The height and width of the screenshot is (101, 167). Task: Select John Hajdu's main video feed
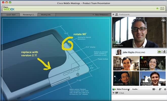point(139,32)
